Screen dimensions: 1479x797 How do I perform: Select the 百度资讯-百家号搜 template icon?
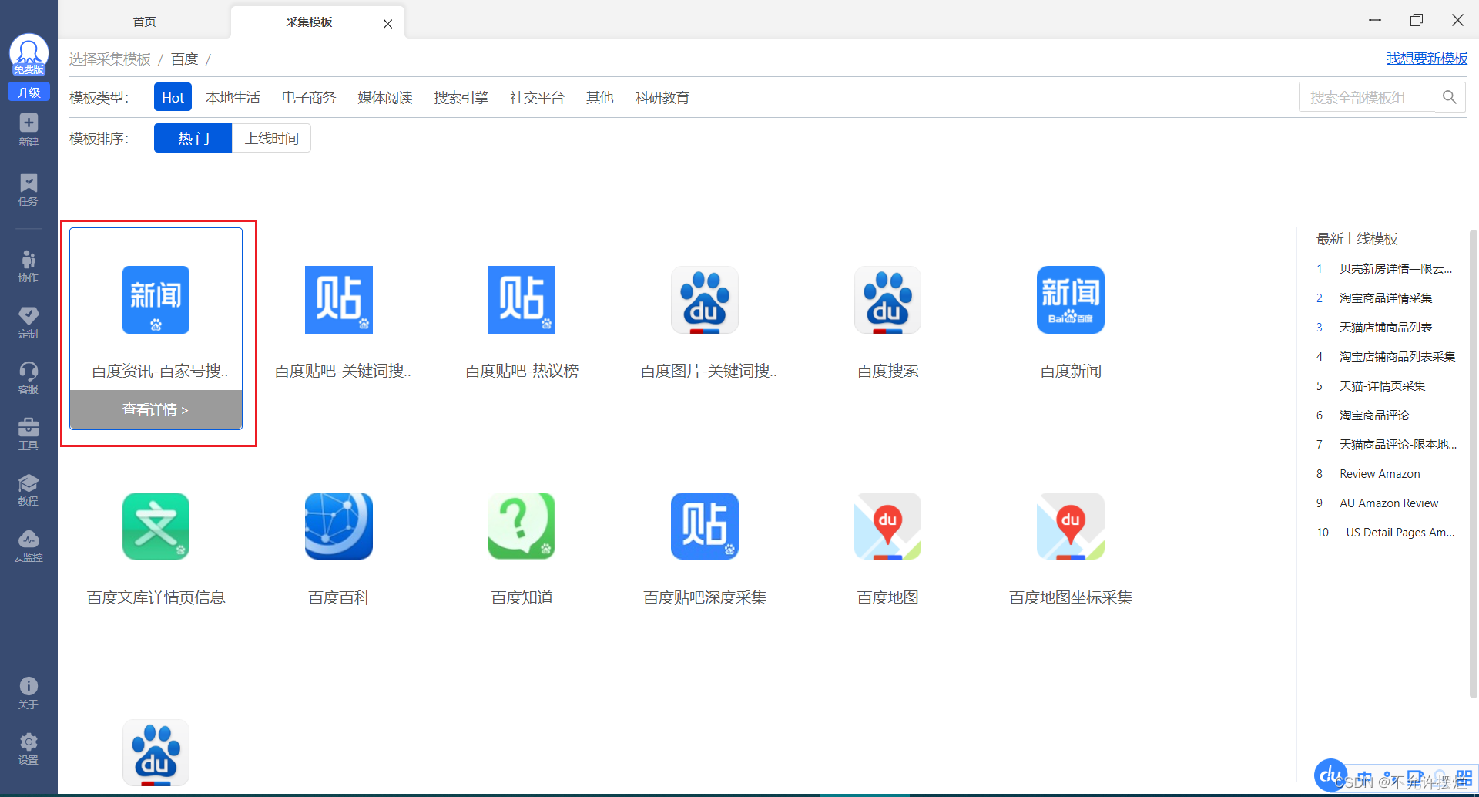[156, 300]
